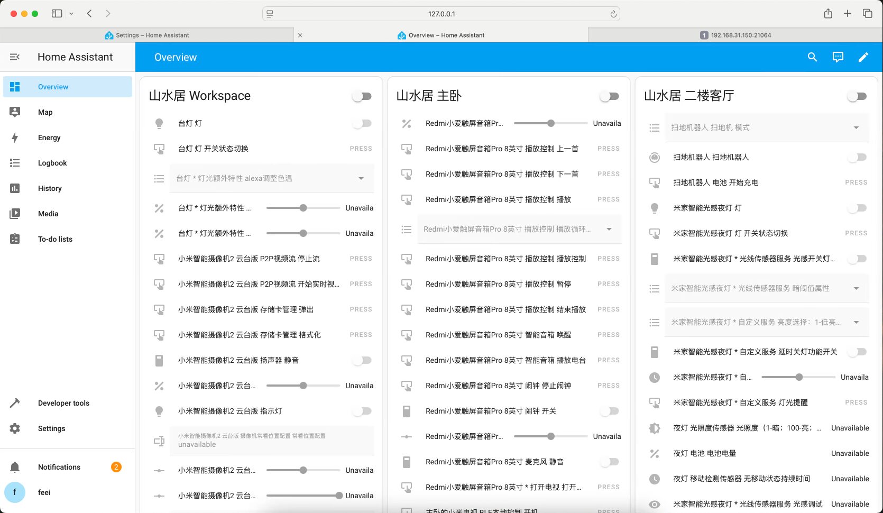Open Redmi 播放控制 播放循环 dropdown
883x513 pixels.
coord(519,229)
